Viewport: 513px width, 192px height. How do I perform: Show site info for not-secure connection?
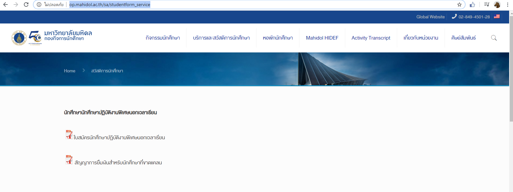pyautogui.click(x=39, y=5)
